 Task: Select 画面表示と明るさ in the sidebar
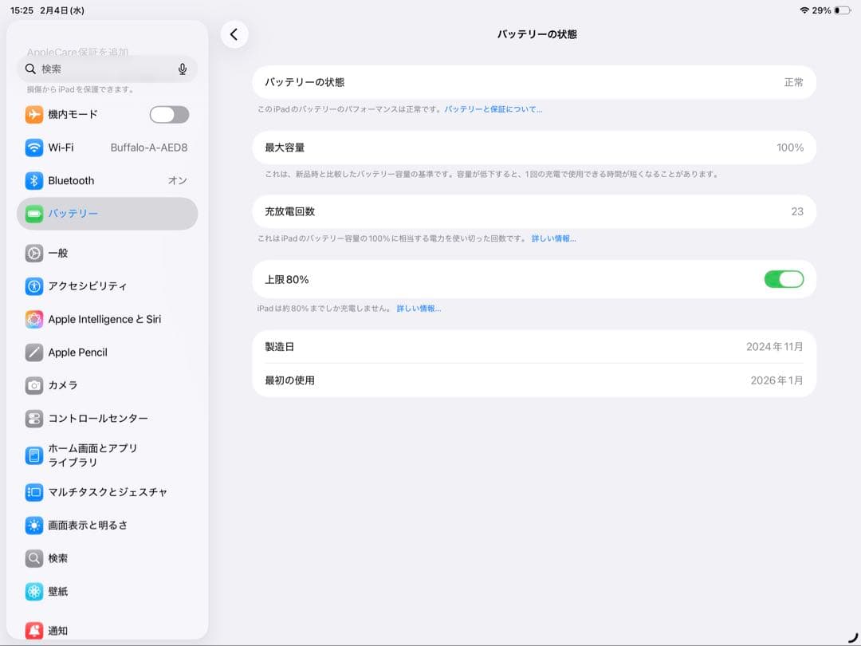[x=33, y=525]
